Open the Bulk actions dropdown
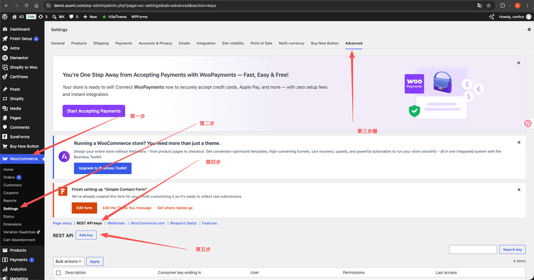Viewport: 534px width, 280px height. pos(68,261)
